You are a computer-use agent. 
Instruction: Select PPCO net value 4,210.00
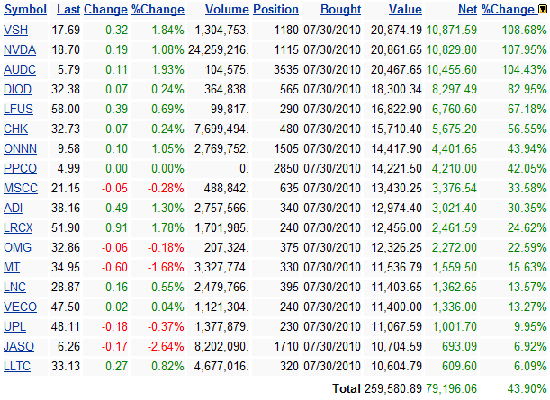click(x=455, y=169)
